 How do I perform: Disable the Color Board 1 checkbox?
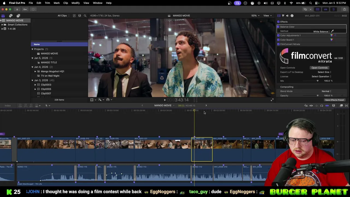pyautogui.click(x=278, y=40)
